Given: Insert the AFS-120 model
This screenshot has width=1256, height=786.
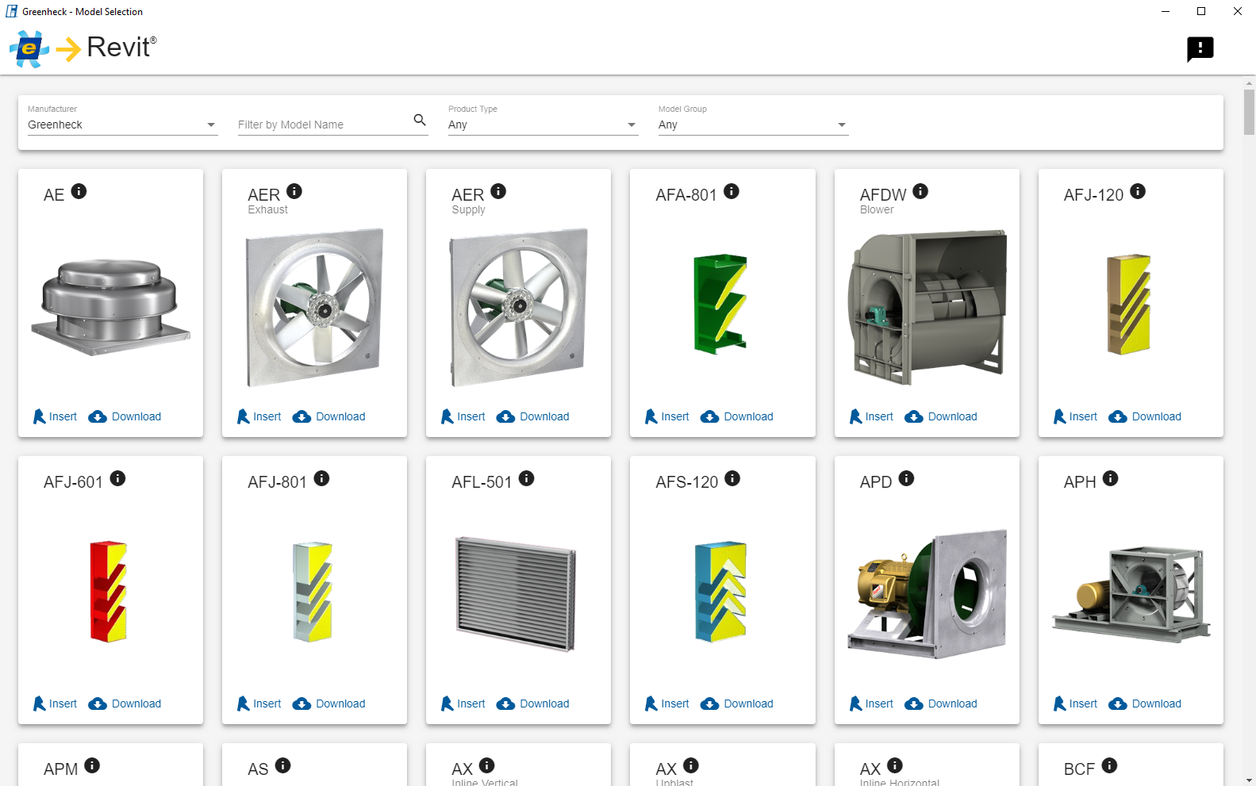Looking at the screenshot, I should [x=666, y=704].
